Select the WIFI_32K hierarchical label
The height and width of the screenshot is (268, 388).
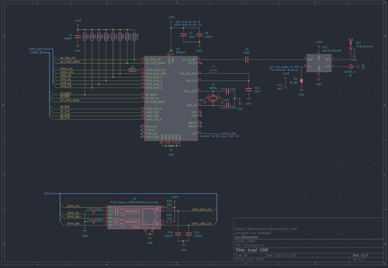230,134
